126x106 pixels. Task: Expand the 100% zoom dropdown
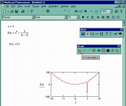(111, 11)
